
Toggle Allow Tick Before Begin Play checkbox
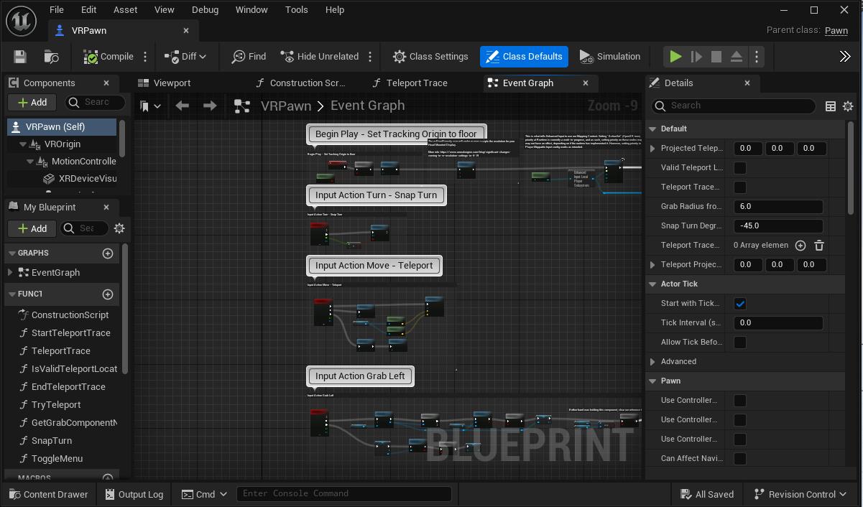[740, 343]
